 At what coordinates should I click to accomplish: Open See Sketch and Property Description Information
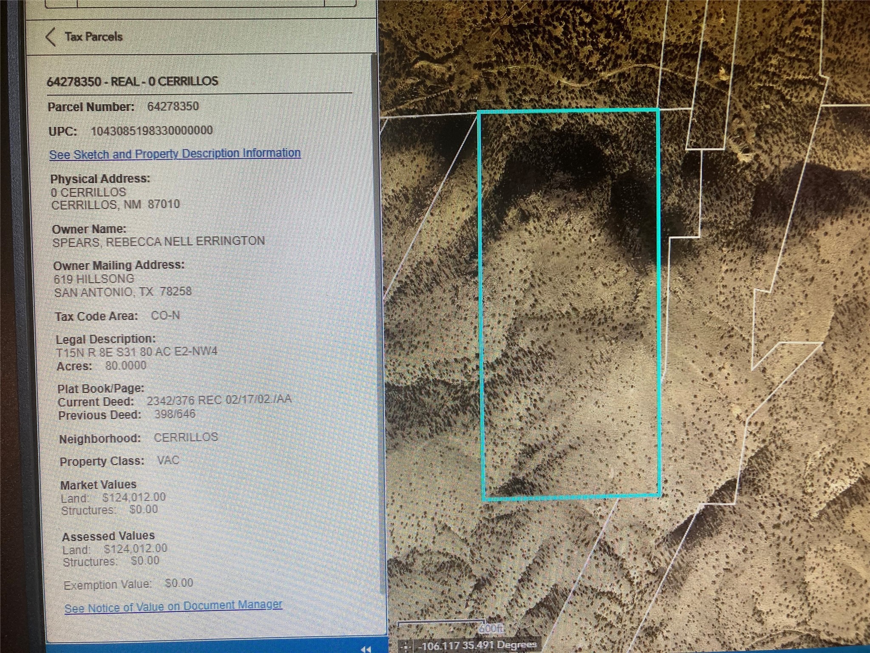(x=175, y=153)
